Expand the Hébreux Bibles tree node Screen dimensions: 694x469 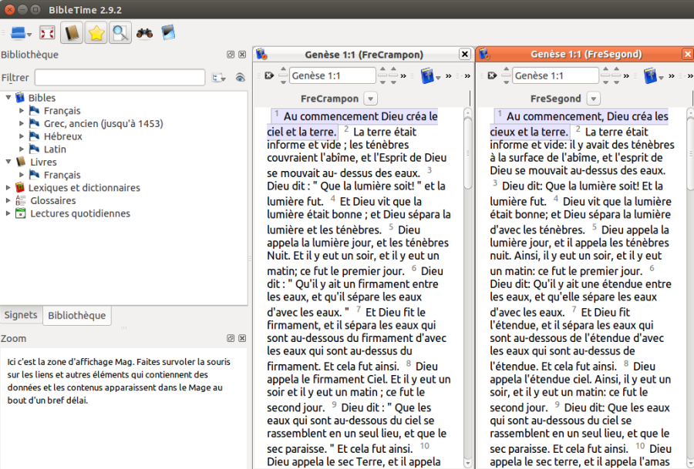coord(22,136)
